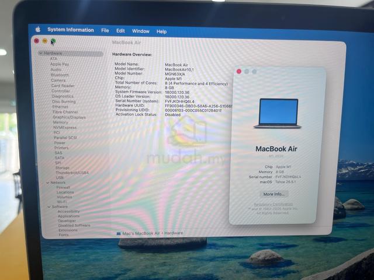Collapse the Hardware section

(41, 53)
